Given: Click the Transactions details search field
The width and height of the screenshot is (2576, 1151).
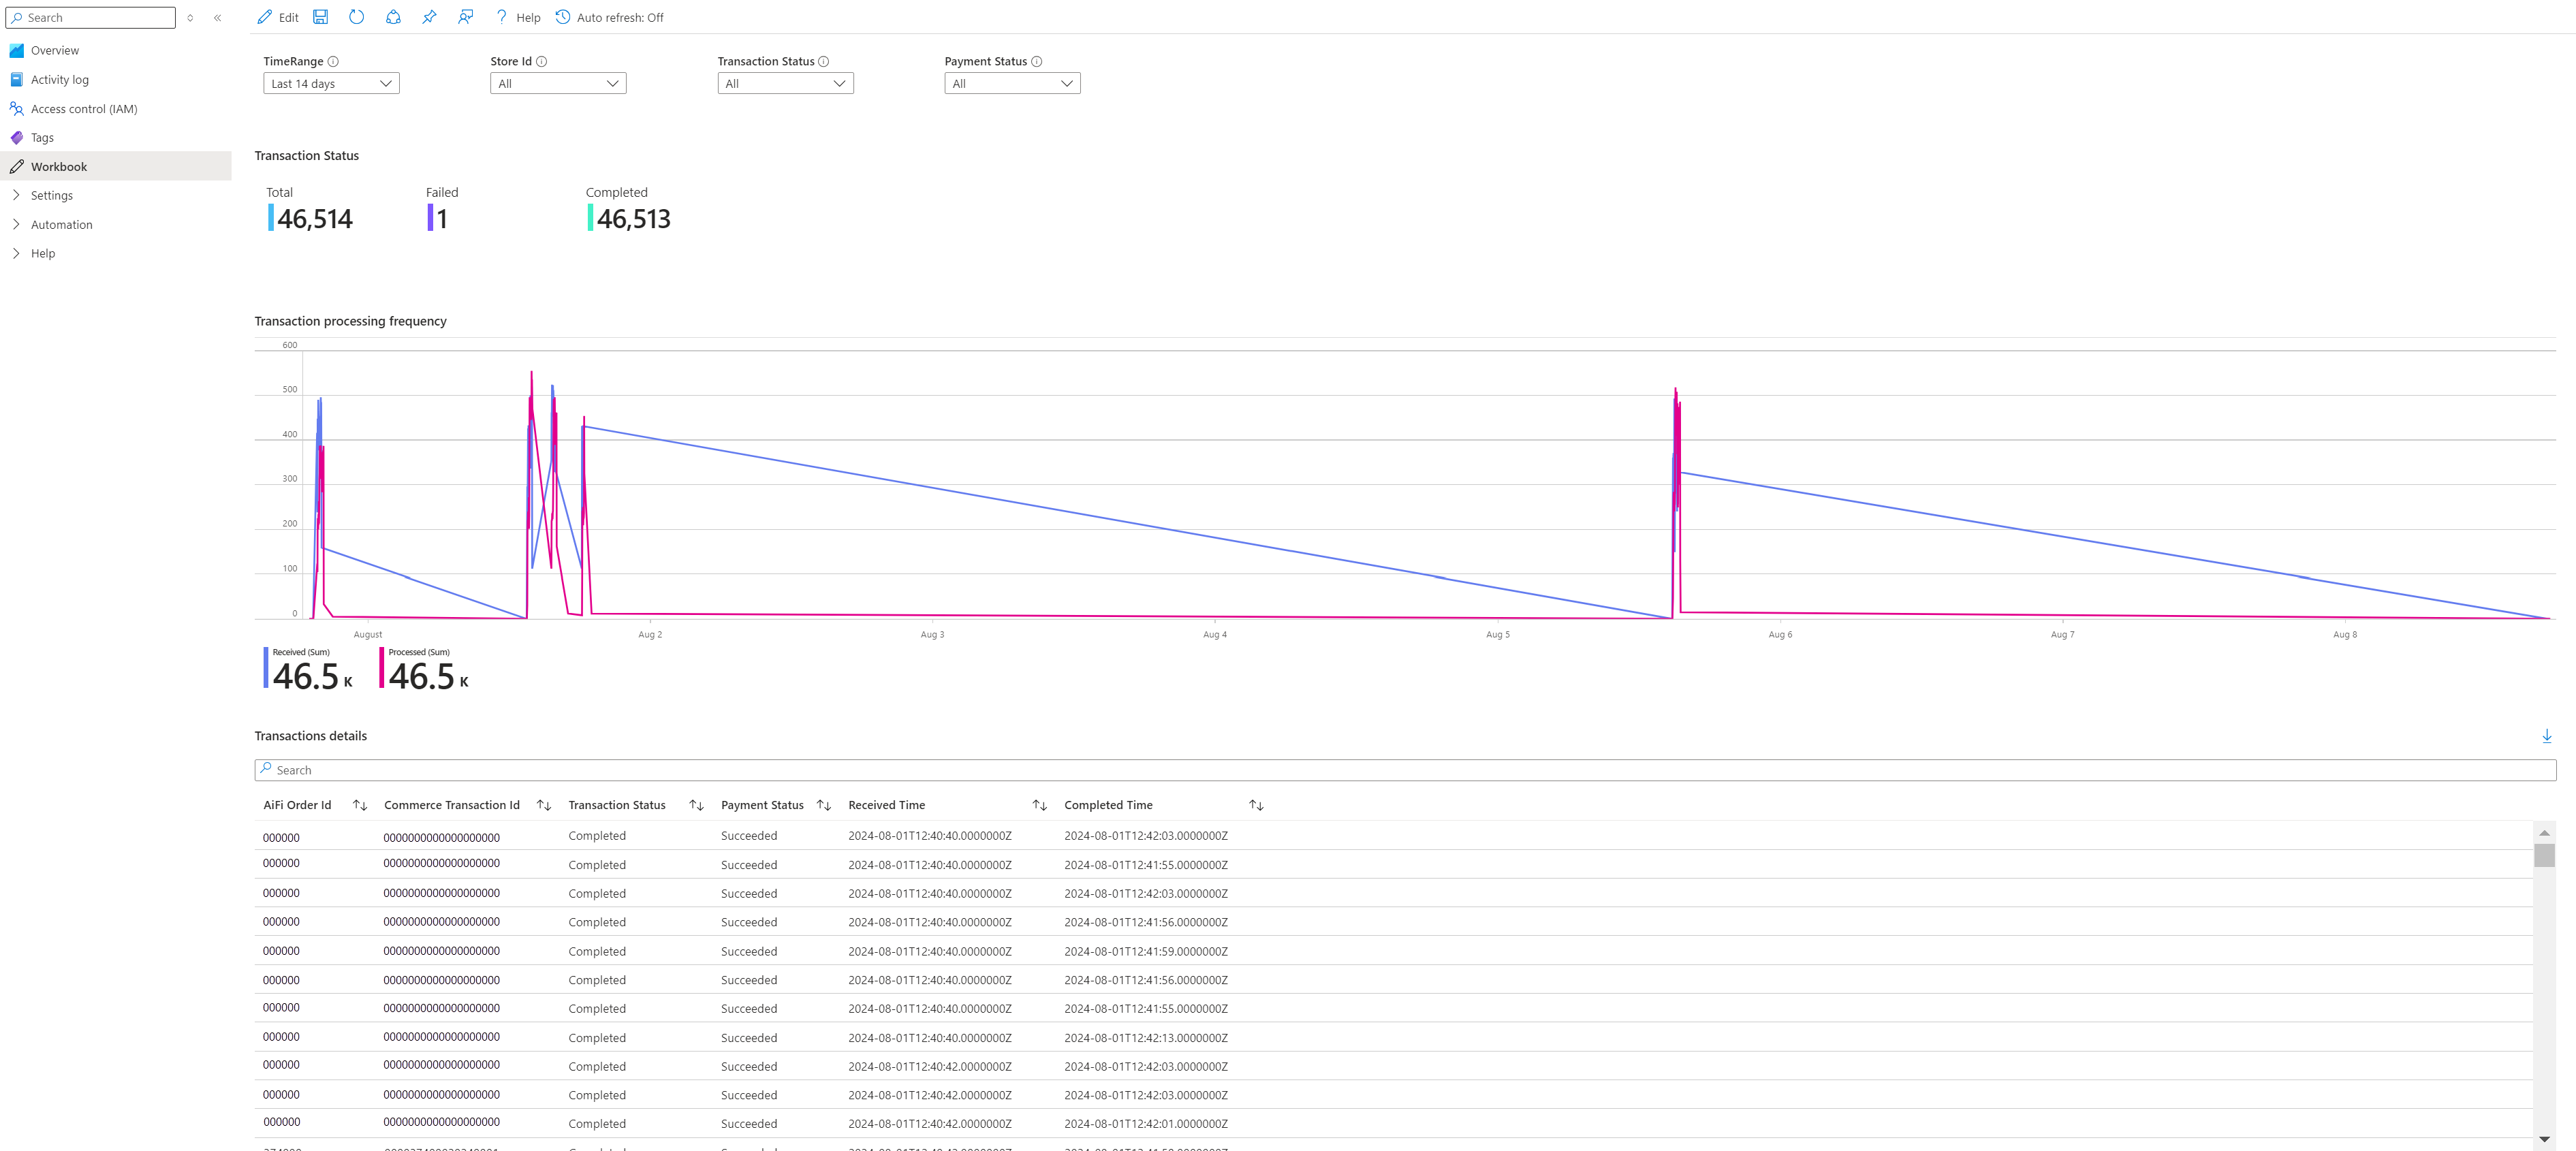Looking at the screenshot, I should point(1405,770).
